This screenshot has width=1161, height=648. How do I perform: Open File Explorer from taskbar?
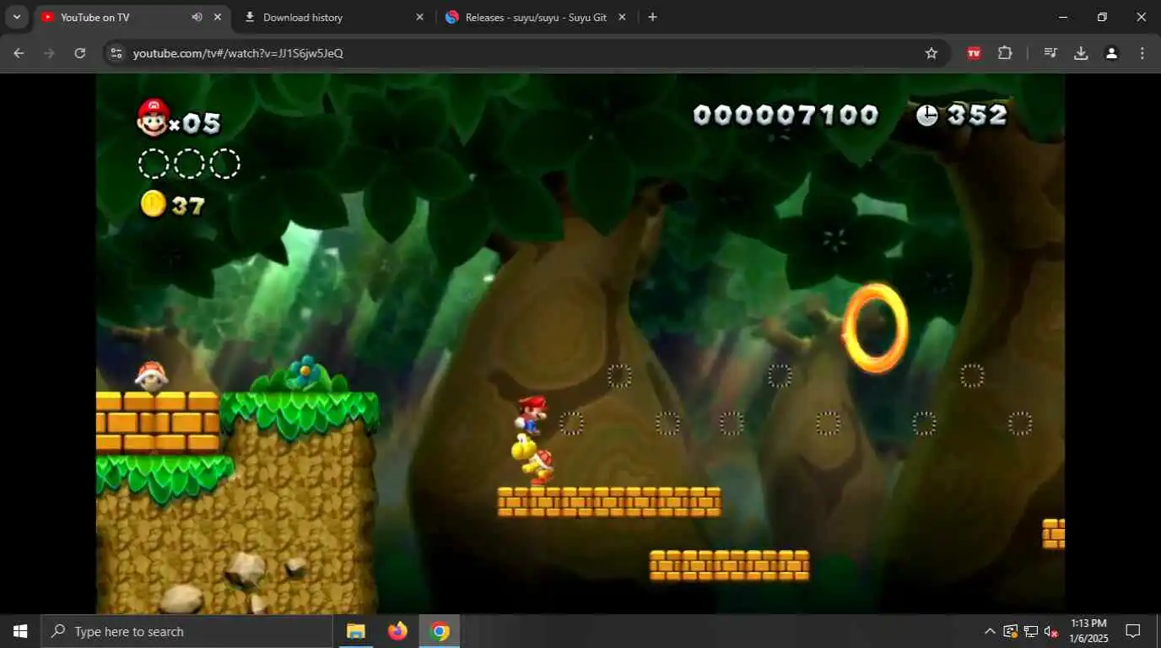click(x=356, y=631)
